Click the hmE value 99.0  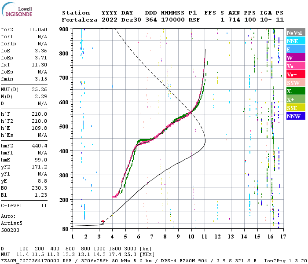tap(41, 160)
